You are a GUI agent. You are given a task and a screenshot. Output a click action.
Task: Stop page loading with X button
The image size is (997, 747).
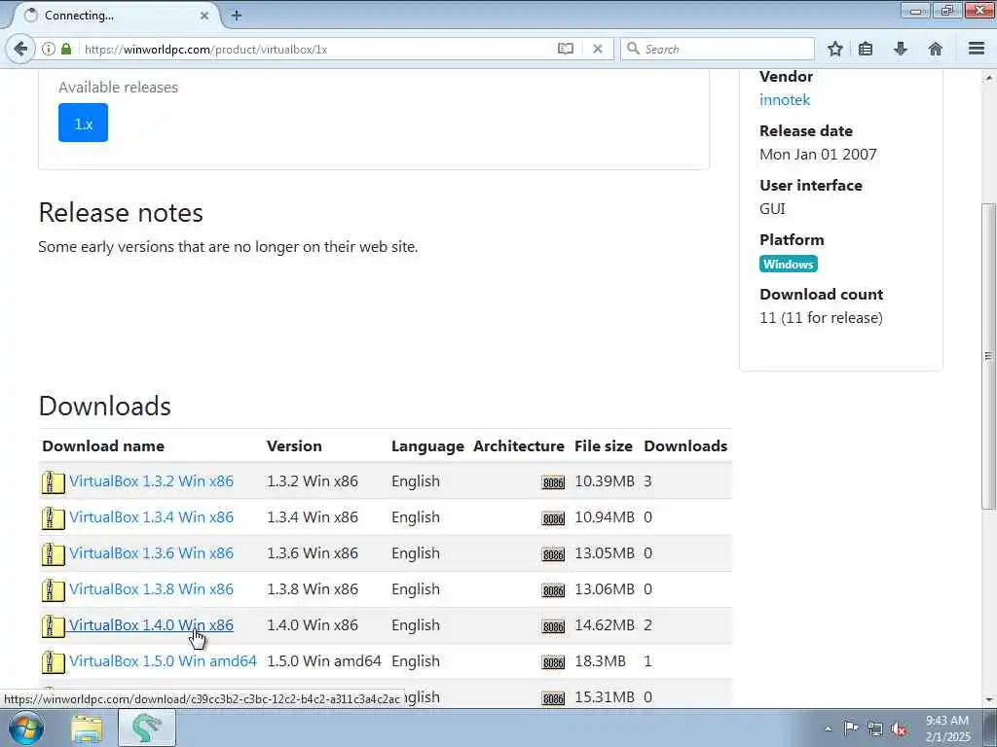(x=597, y=49)
